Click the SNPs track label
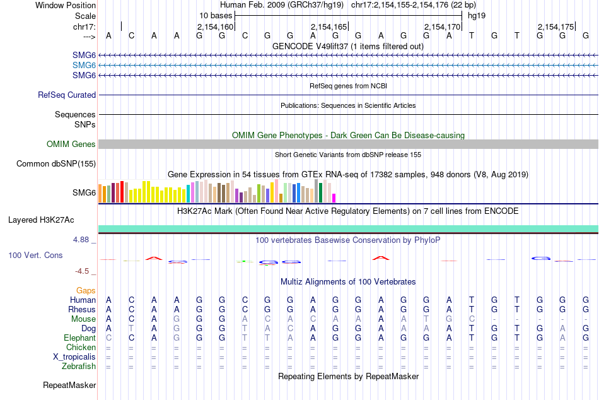Viewport: 599px width, 400px height. [x=85, y=124]
